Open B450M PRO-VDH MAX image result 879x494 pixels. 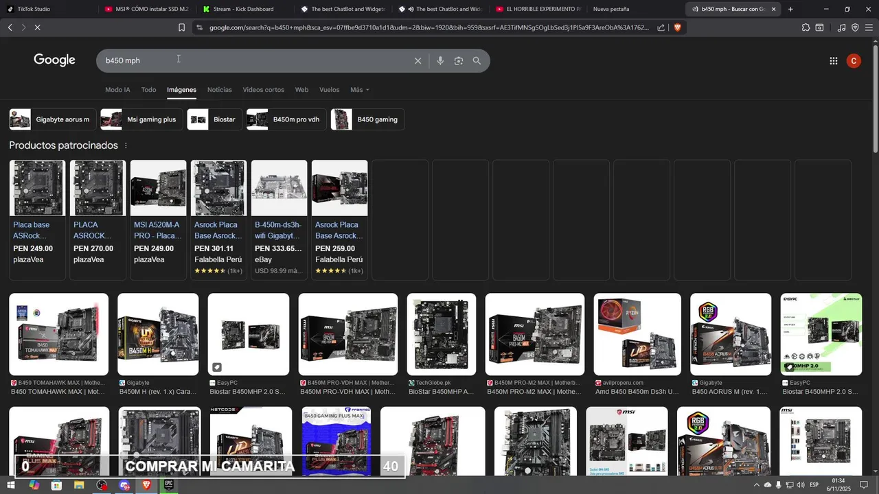(348, 334)
